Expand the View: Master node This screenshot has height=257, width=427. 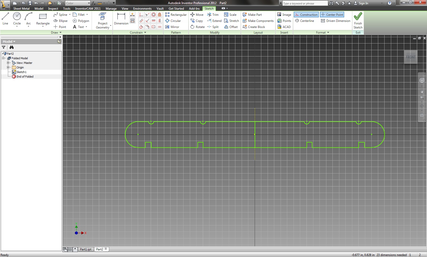click(x=8, y=63)
